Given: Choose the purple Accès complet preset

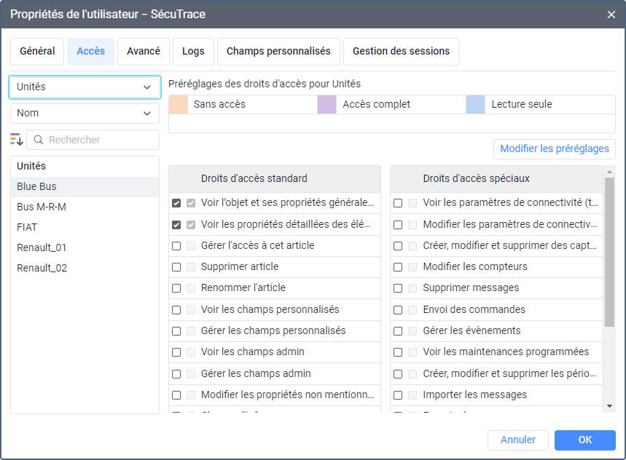Looking at the screenshot, I should pyautogui.click(x=327, y=104).
